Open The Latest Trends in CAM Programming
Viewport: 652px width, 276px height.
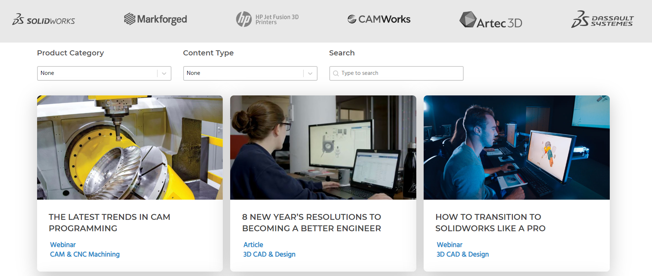[109, 222]
